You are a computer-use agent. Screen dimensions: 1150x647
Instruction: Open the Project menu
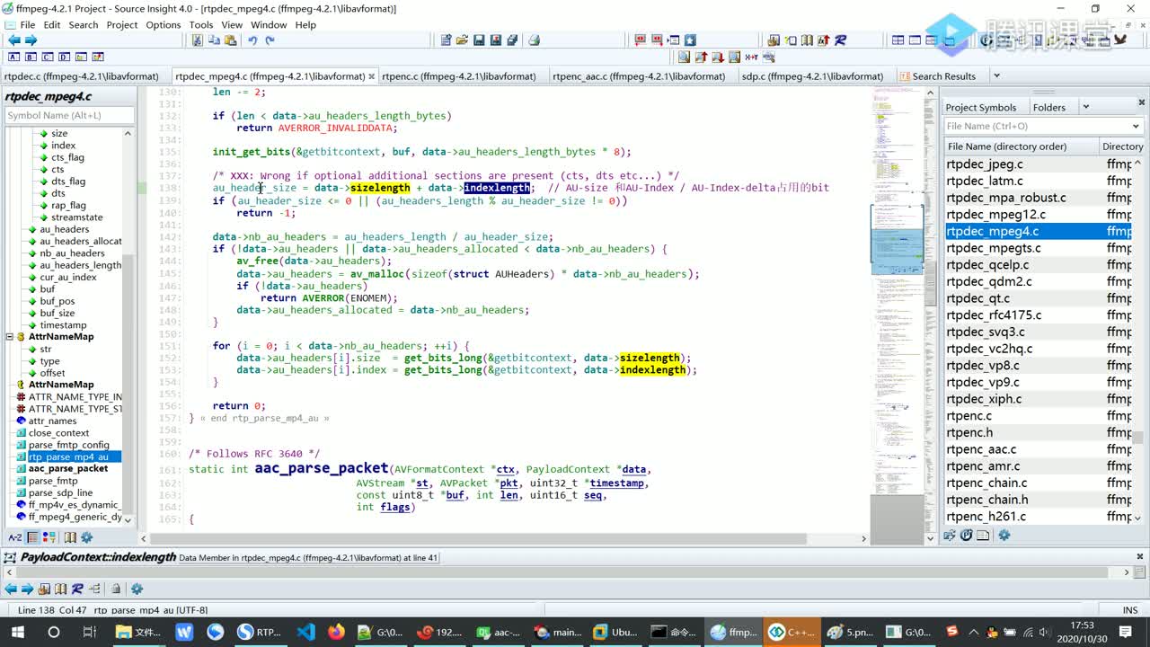point(122,25)
